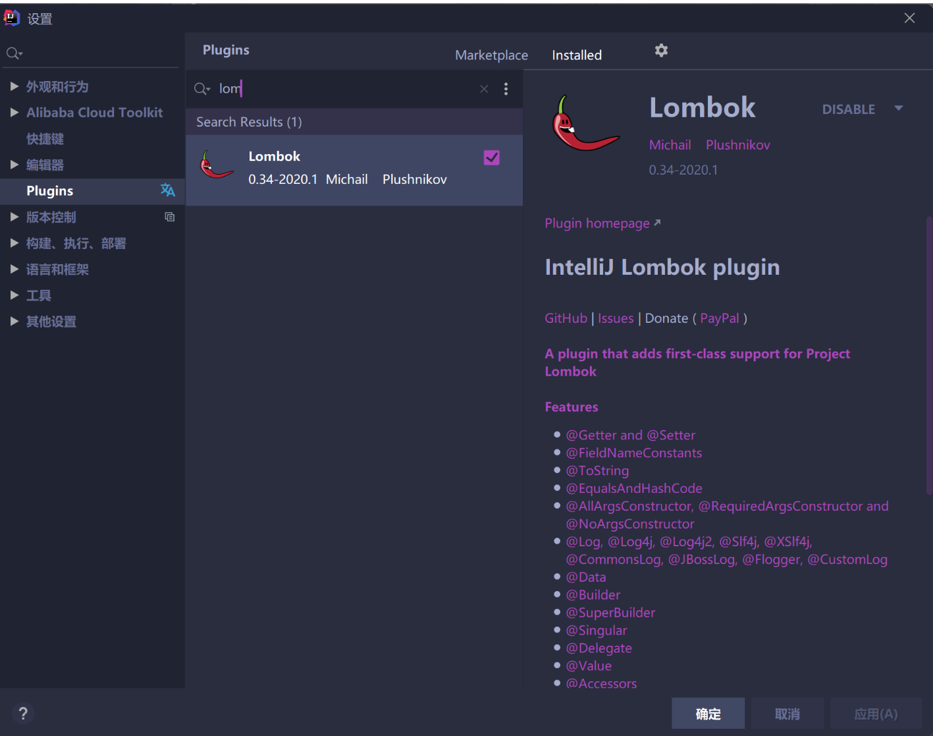This screenshot has width=933, height=736.
Task: Expand the 外观和行为 tree section
Action: pos(14,86)
